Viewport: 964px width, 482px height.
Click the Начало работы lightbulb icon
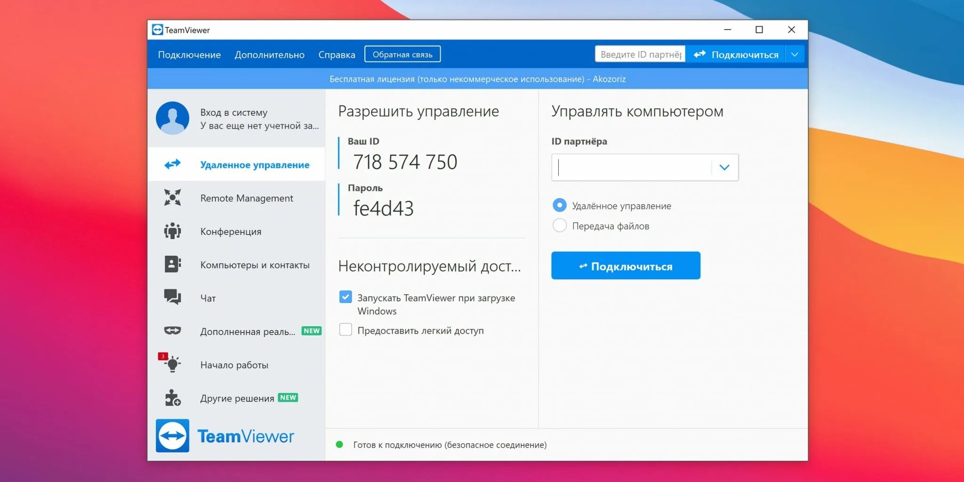173,364
